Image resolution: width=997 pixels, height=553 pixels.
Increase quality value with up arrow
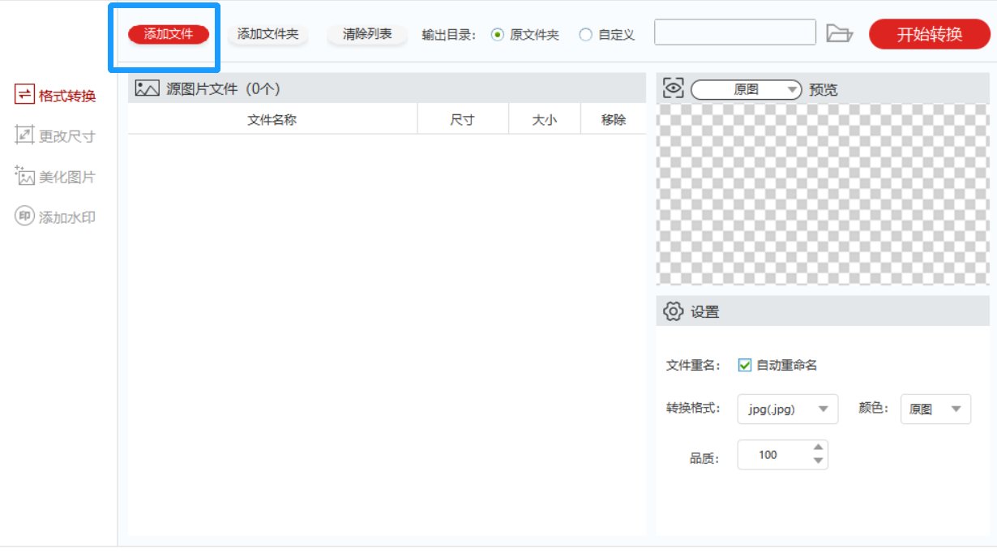click(x=818, y=447)
